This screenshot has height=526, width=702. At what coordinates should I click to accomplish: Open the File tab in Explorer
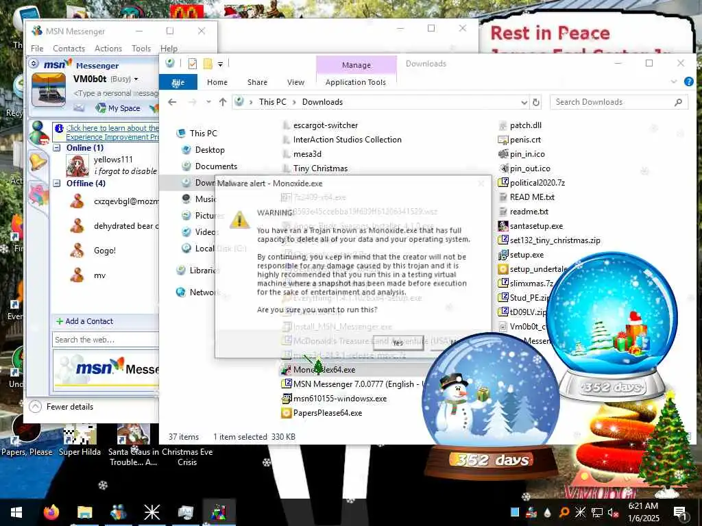tap(178, 82)
